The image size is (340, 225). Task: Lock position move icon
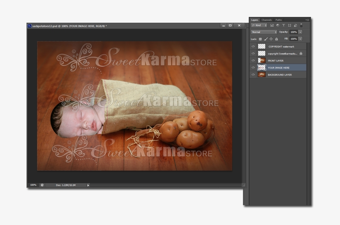pyautogui.click(x=271, y=39)
